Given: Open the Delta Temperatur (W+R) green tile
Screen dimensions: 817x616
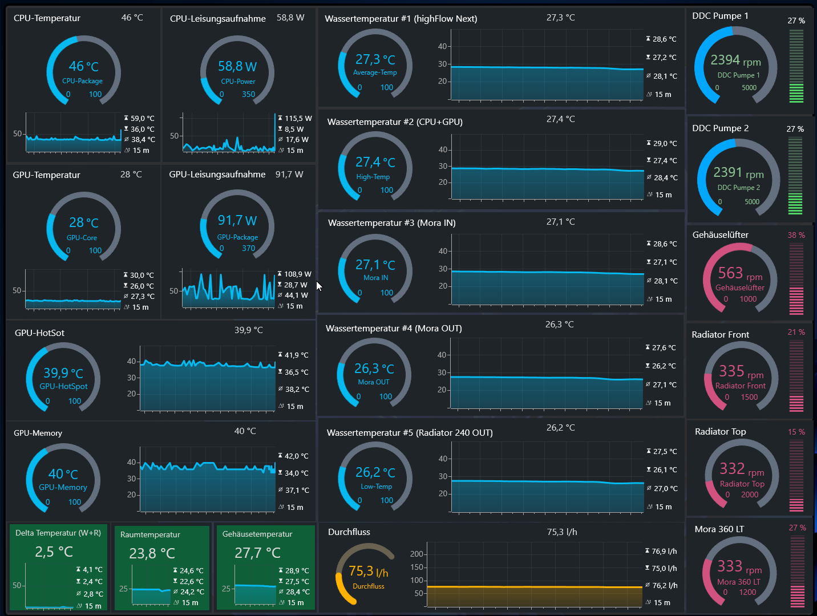Looking at the screenshot, I should (x=58, y=568).
